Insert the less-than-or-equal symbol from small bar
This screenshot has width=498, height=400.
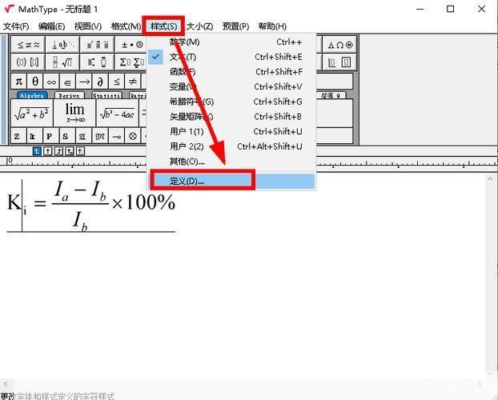click(117, 82)
